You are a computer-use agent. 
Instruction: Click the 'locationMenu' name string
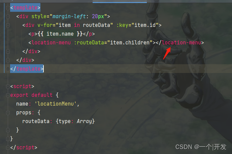tap(56, 104)
